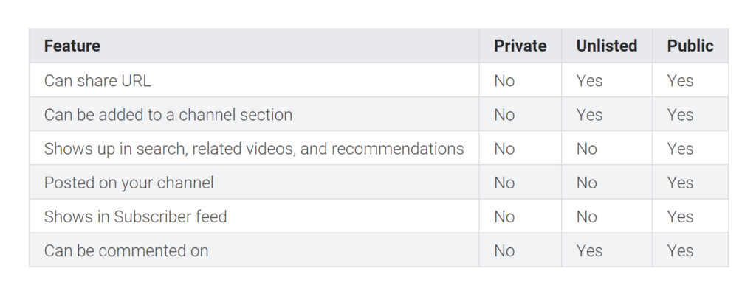Image resolution: width=756 pixels, height=296 pixels.
Task: Click Public value for Posted on your channel
Action: 680,183
